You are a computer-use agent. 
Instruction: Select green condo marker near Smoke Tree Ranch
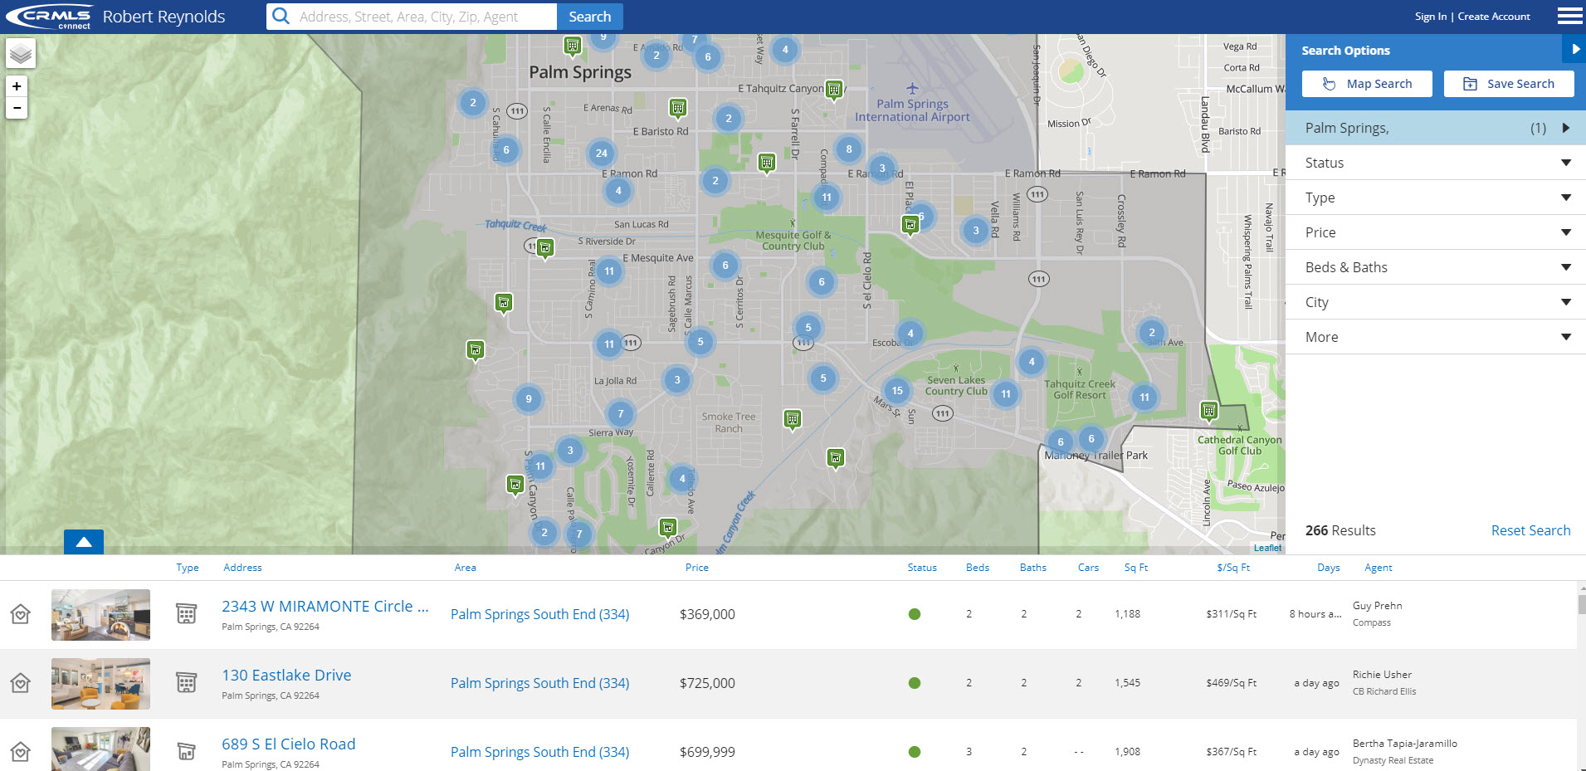793,419
